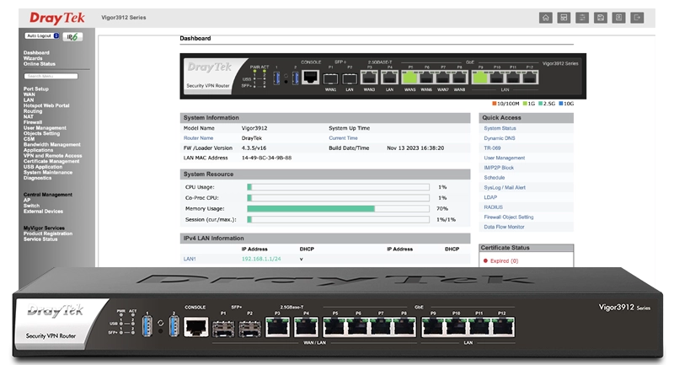
Task: Open Diagnostics in sidebar
Action: [37, 178]
